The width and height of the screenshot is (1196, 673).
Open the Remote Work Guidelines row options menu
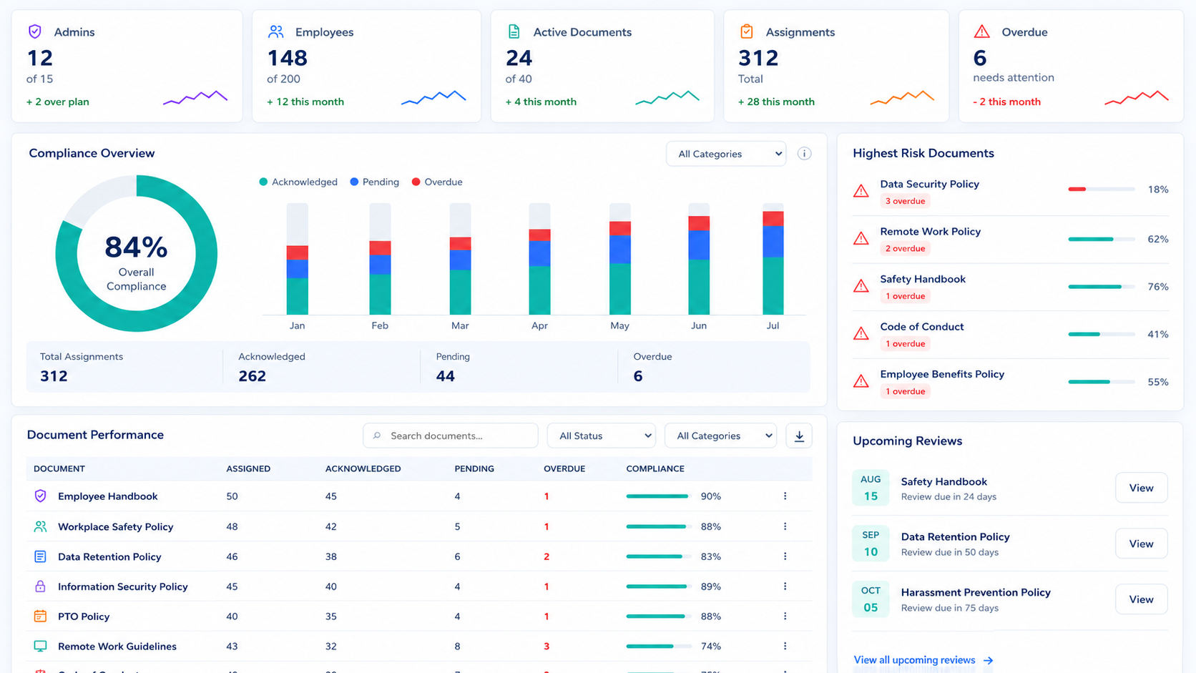point(785,646)
